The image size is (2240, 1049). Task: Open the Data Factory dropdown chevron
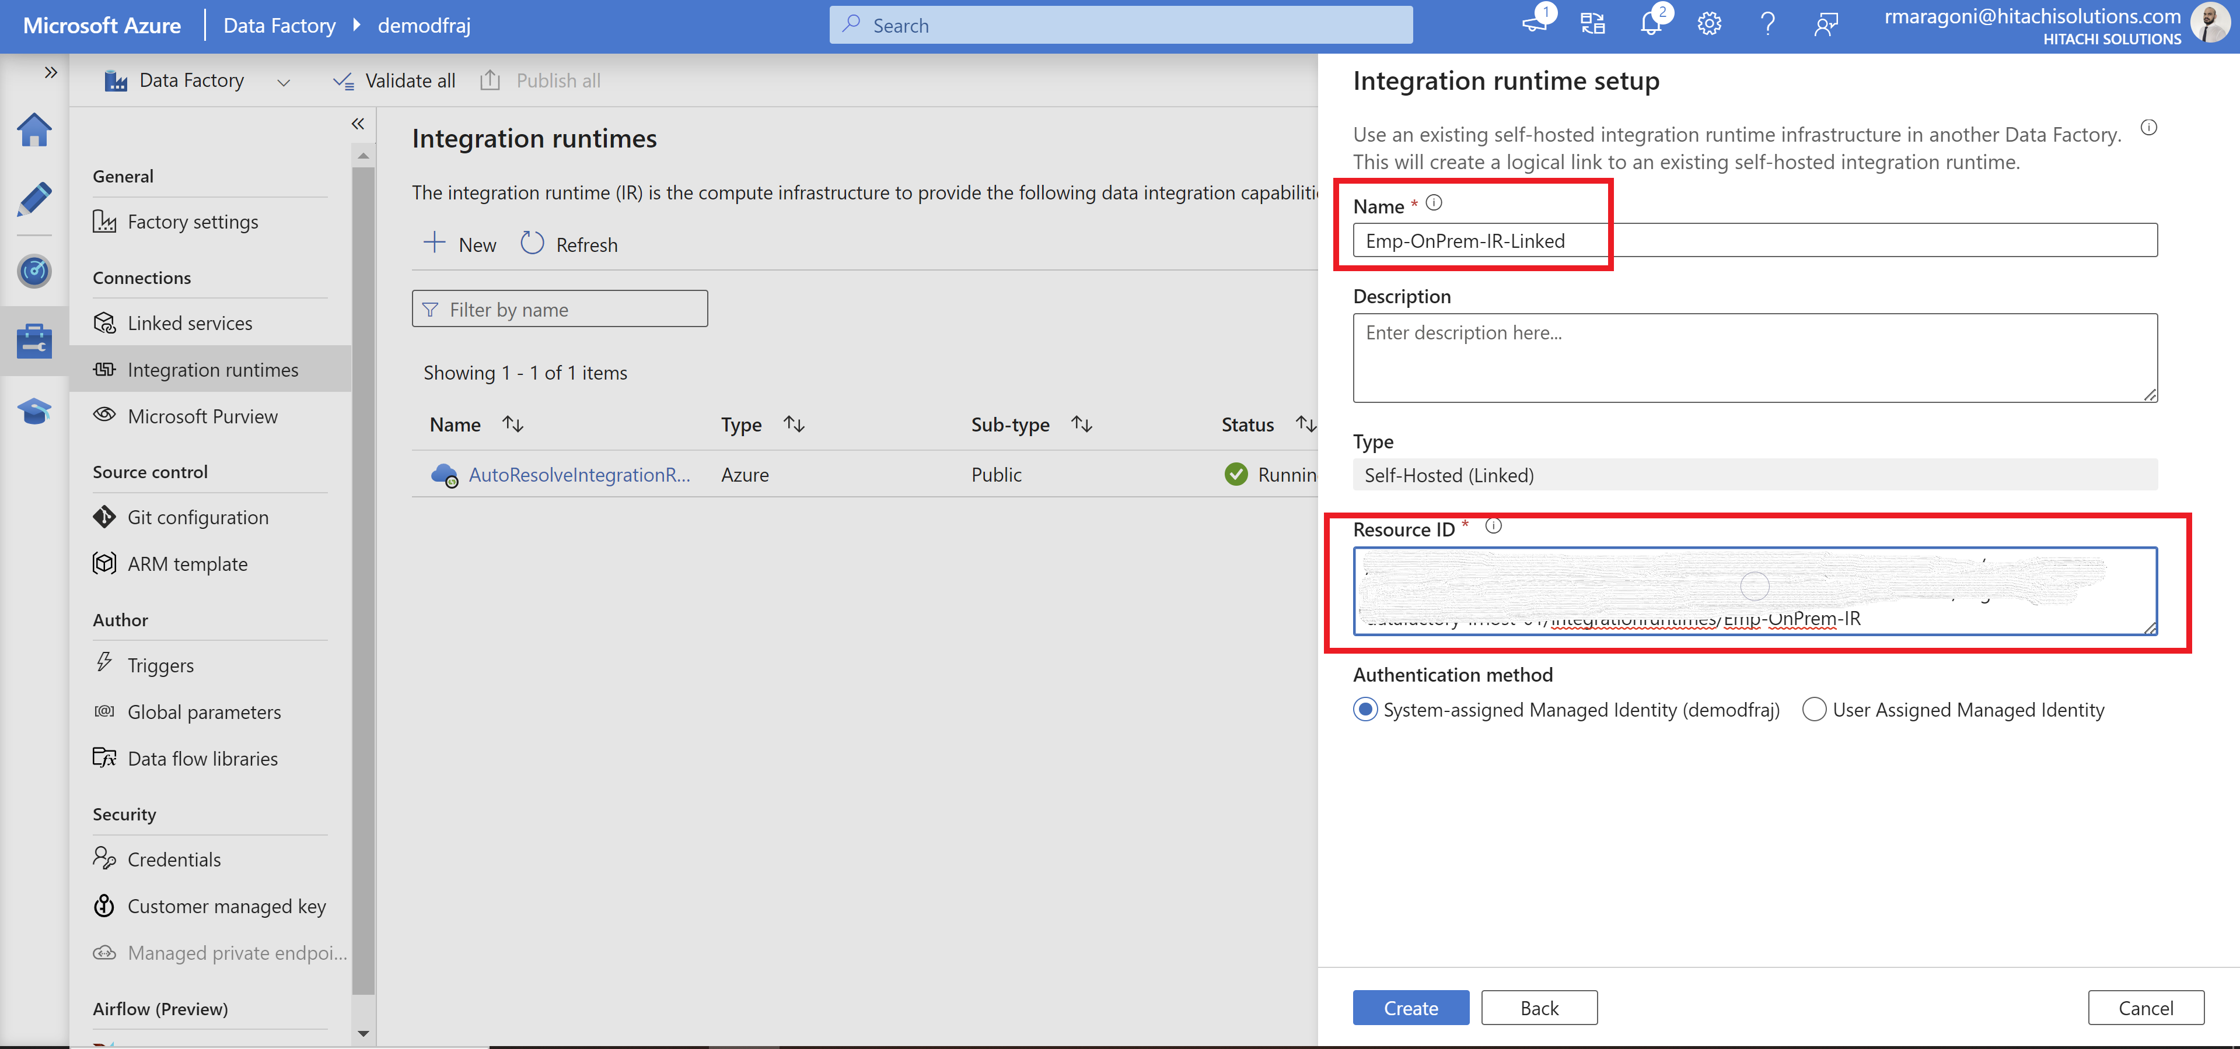(x=282, y=83)
